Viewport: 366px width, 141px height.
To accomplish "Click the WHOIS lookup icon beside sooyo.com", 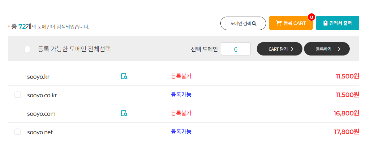I will tap(124, 113).
